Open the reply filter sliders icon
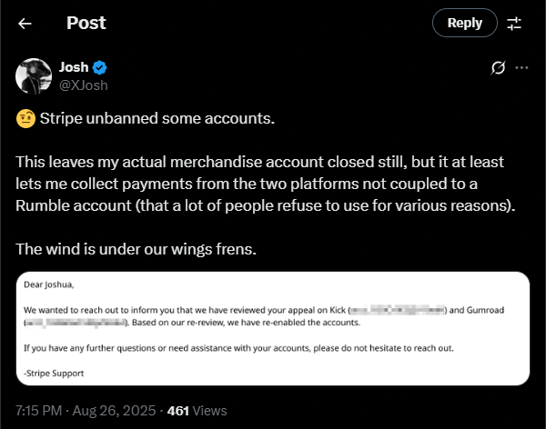Image resolution: width=546 pixels, height=429 pixels. [x=514, y=24]
